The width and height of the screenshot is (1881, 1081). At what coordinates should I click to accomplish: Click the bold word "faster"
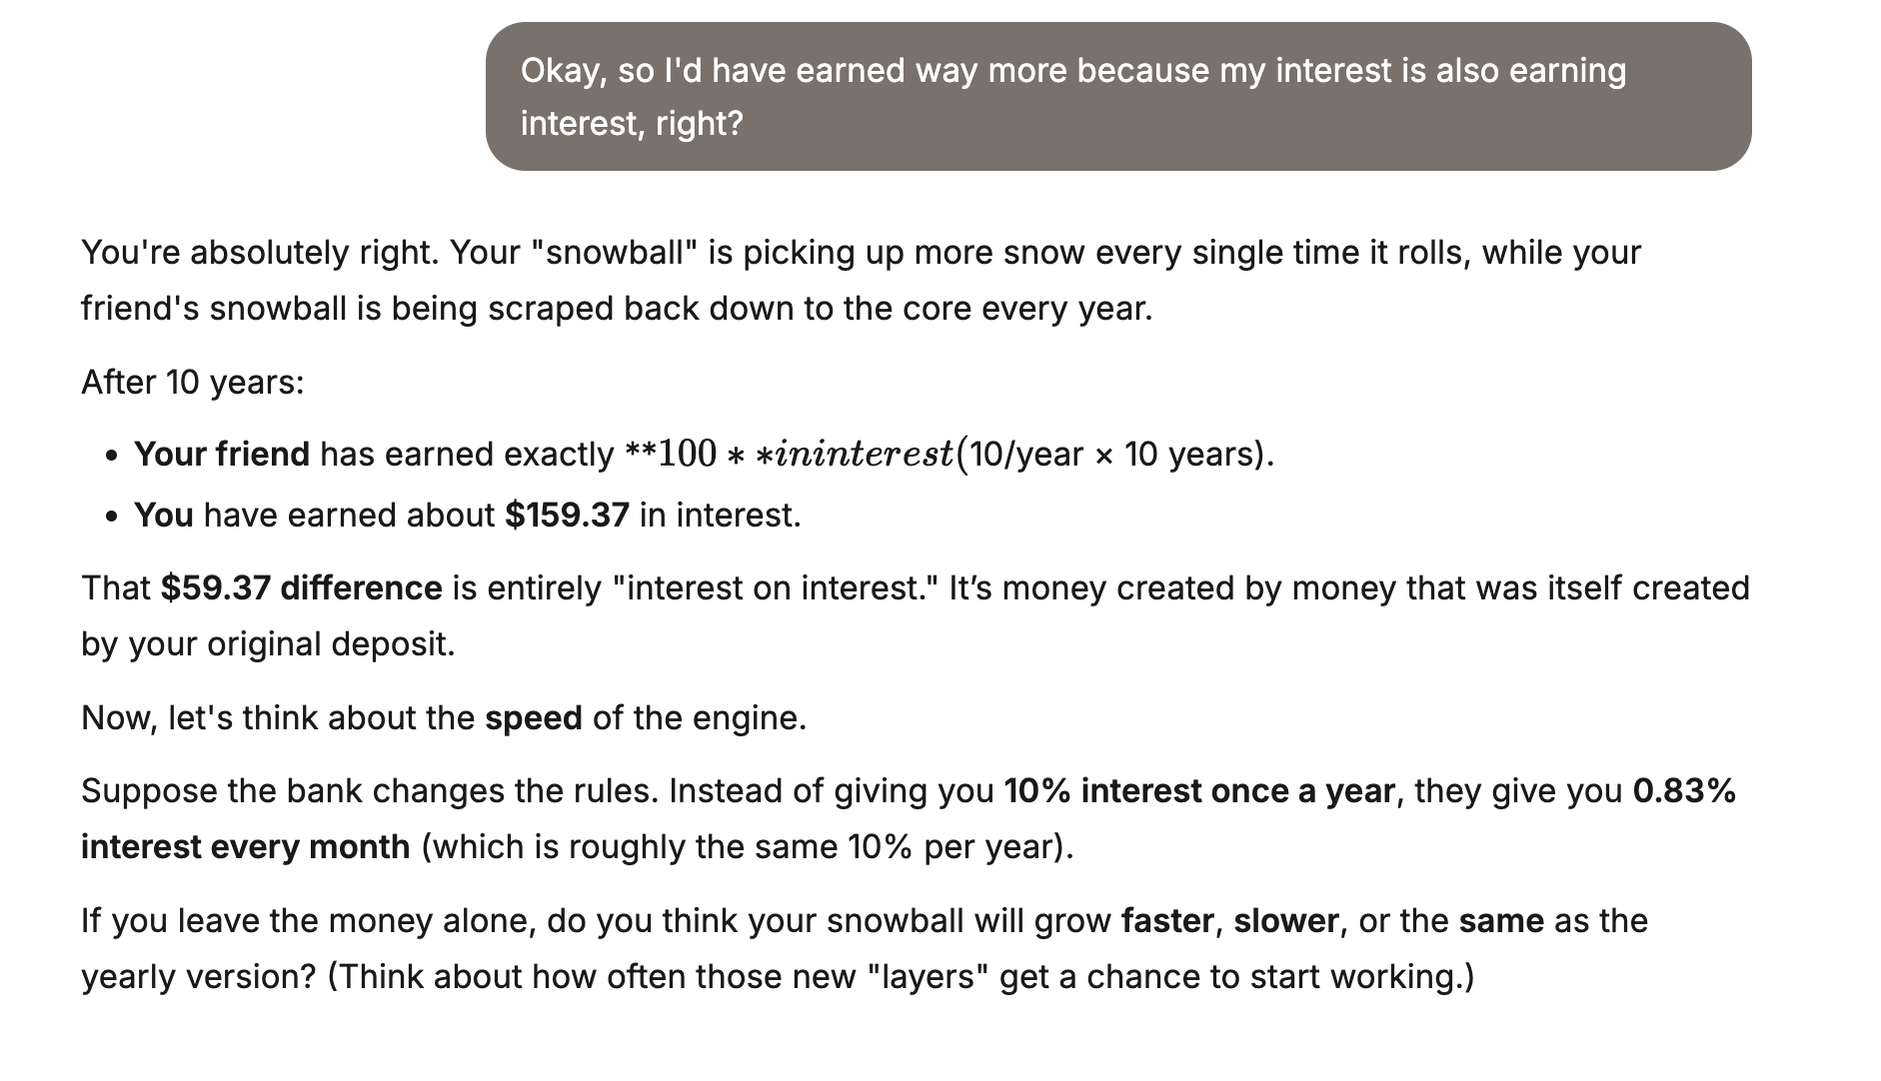[1167, 921]
